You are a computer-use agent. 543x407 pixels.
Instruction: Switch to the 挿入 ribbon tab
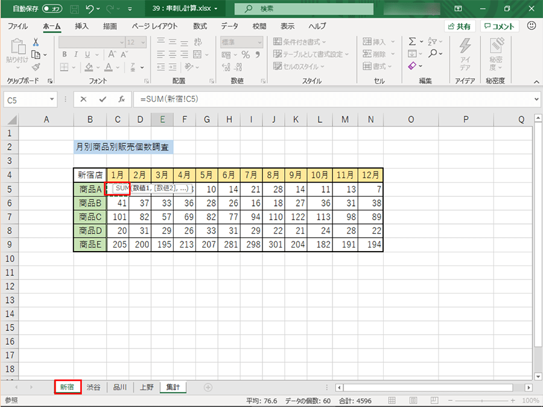coord(81,26)
